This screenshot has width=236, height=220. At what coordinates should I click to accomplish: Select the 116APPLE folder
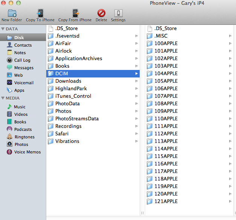pos(189,164)
